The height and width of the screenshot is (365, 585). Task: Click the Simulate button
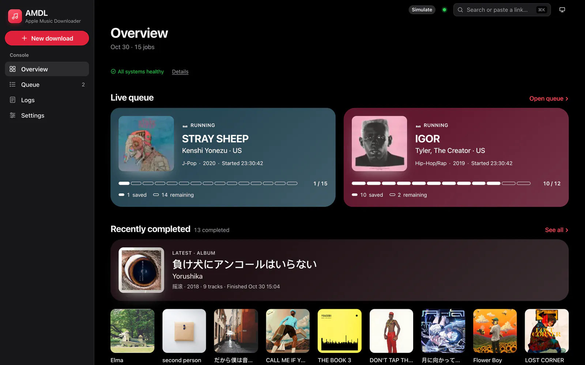tap(422, 10)
